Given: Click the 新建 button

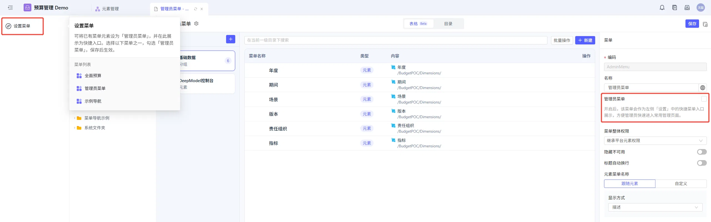Looking at the screenshot, I should (585, 40).
